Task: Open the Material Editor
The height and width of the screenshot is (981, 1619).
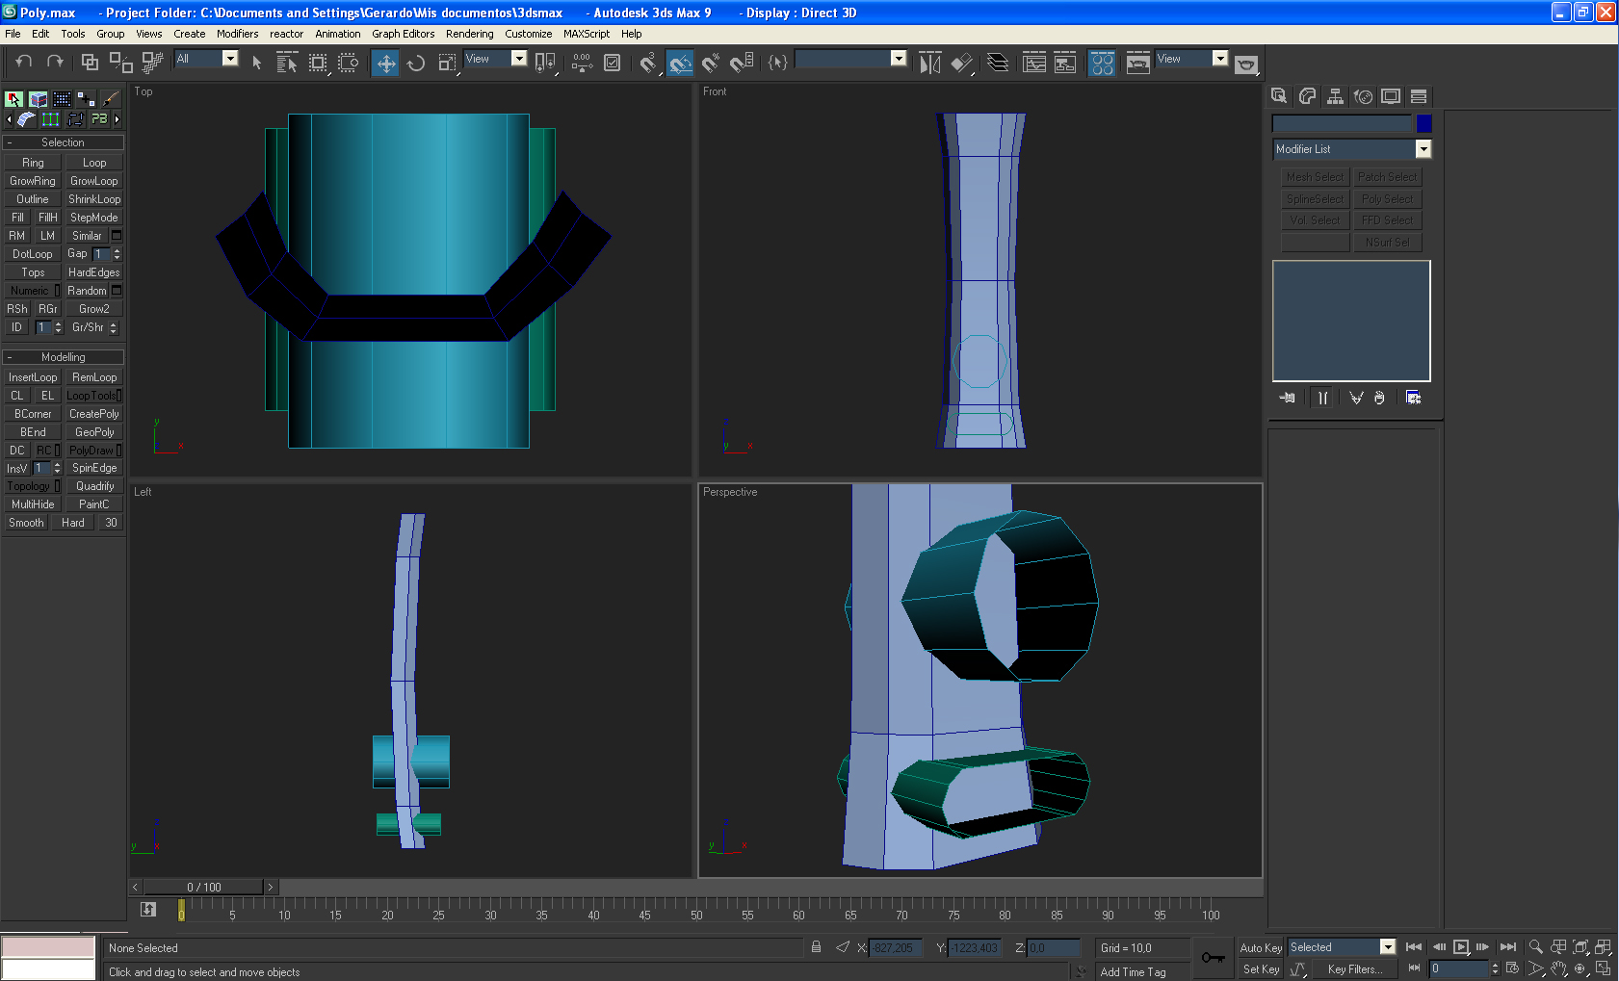Action: 1102,64
